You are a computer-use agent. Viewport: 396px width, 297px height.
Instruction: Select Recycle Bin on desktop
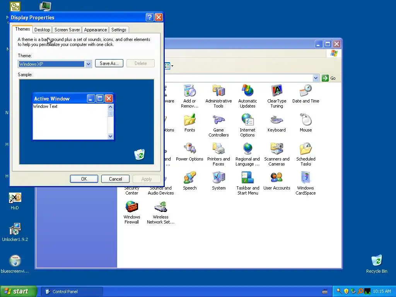point(377,261)
